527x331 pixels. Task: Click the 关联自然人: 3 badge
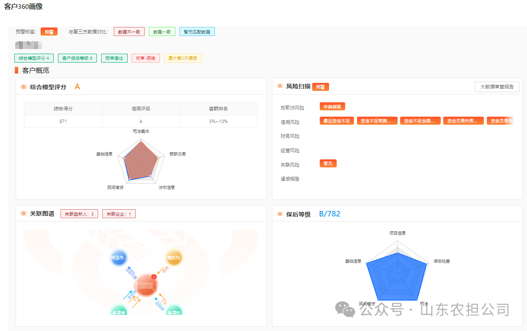pyautogui.click(x=80, y=214)
